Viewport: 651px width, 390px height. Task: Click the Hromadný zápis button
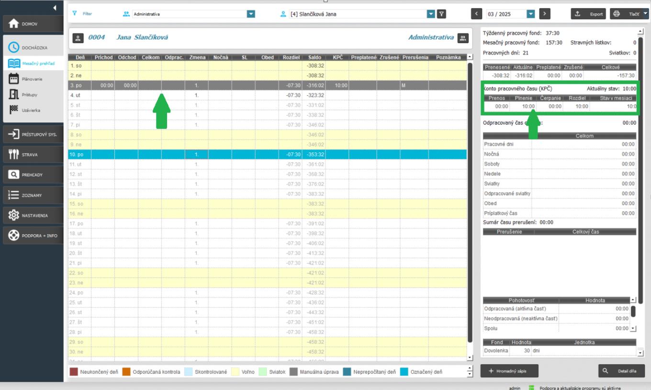[x=509, y=371]
